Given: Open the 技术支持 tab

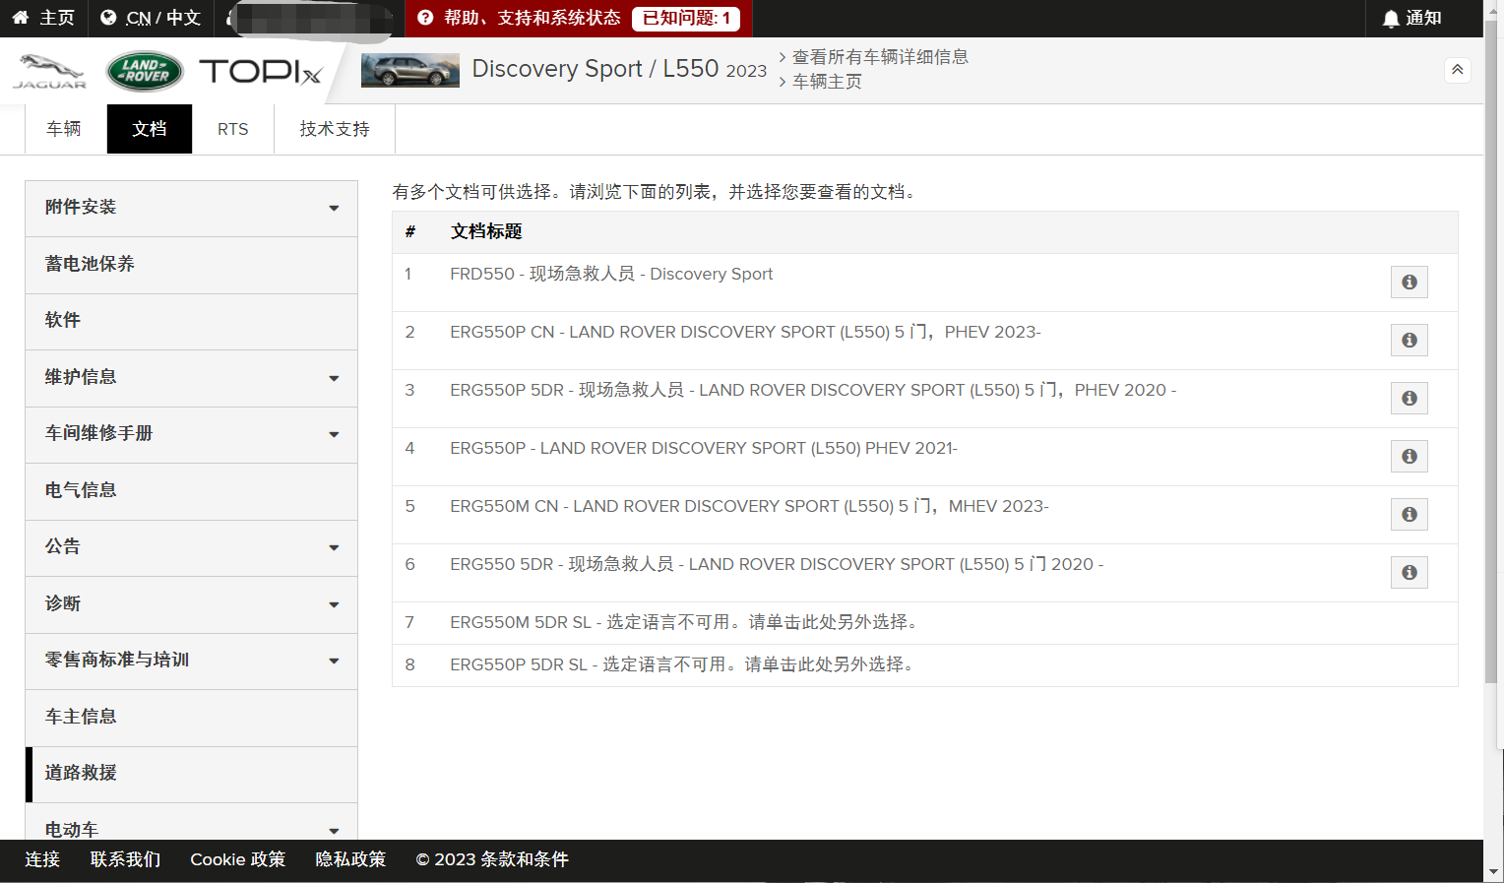Looking at the screenshot, I should pos(335,129).
